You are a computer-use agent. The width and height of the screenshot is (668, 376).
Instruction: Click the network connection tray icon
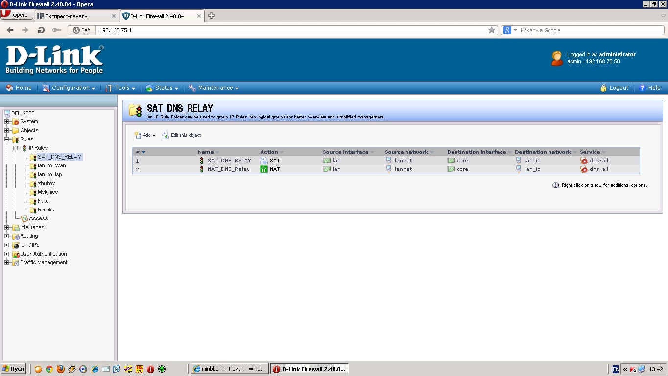(x=642, y=369)
